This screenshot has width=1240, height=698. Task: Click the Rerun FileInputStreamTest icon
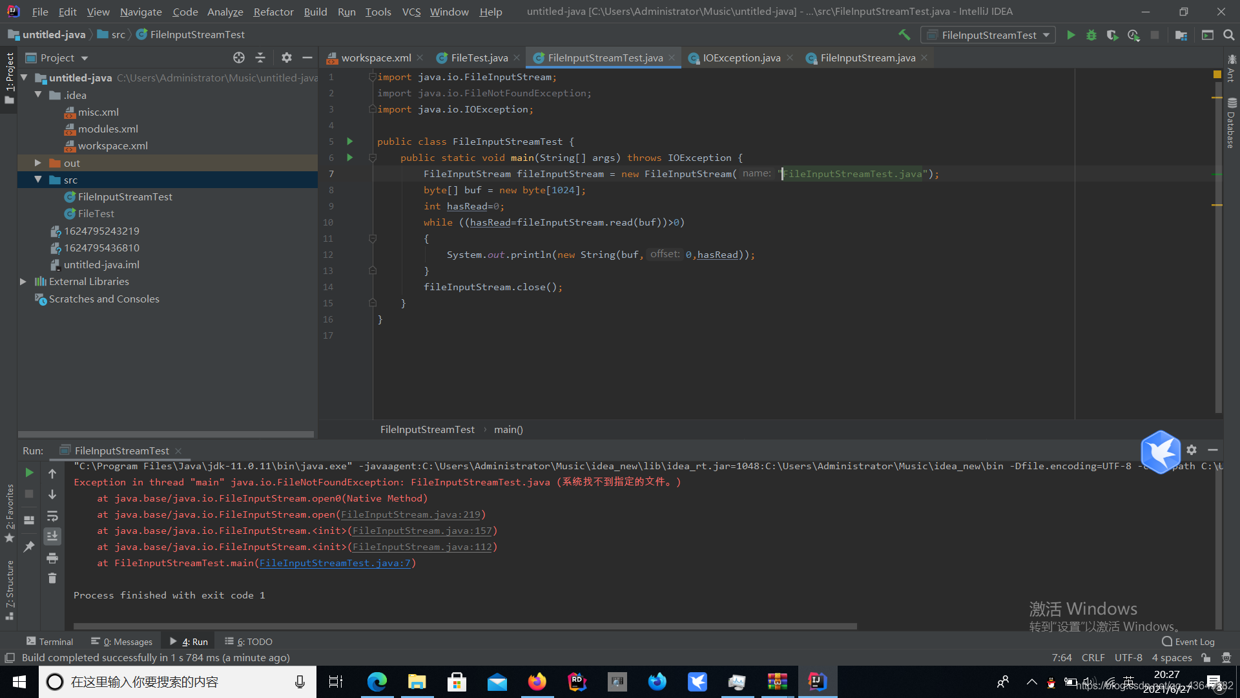pos(28,472)
